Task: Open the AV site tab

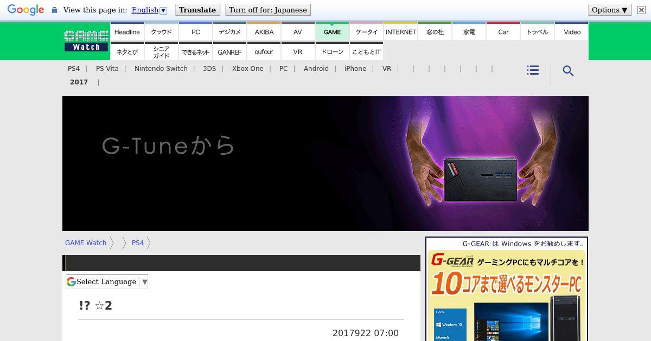Action: coord(298,32)
